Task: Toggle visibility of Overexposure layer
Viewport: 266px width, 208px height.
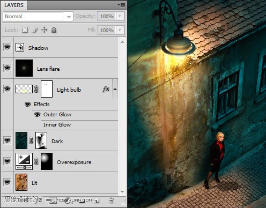Action: (7, 161)
